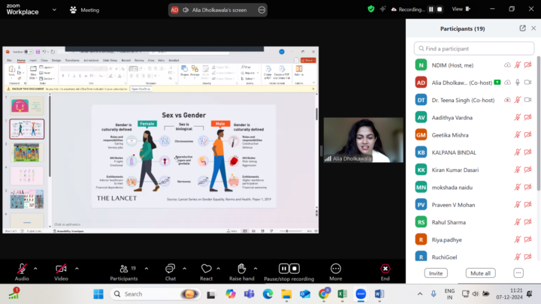Pause the recording in top bar
The width and height of the screenshot is (541, 304).
[431, 9]
